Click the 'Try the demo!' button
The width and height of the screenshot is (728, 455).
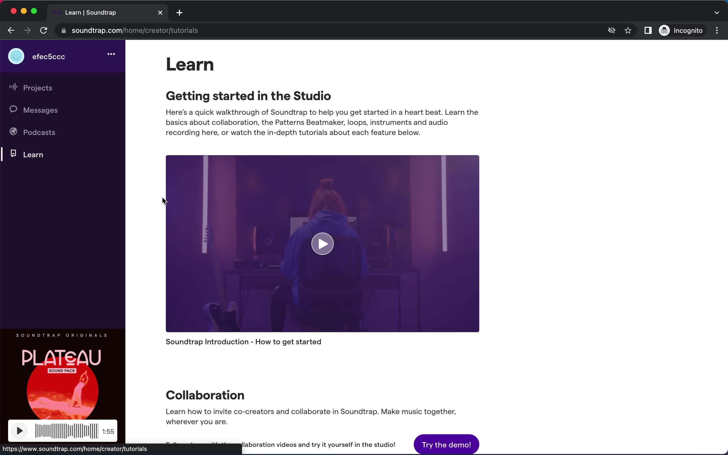(446, 445)
